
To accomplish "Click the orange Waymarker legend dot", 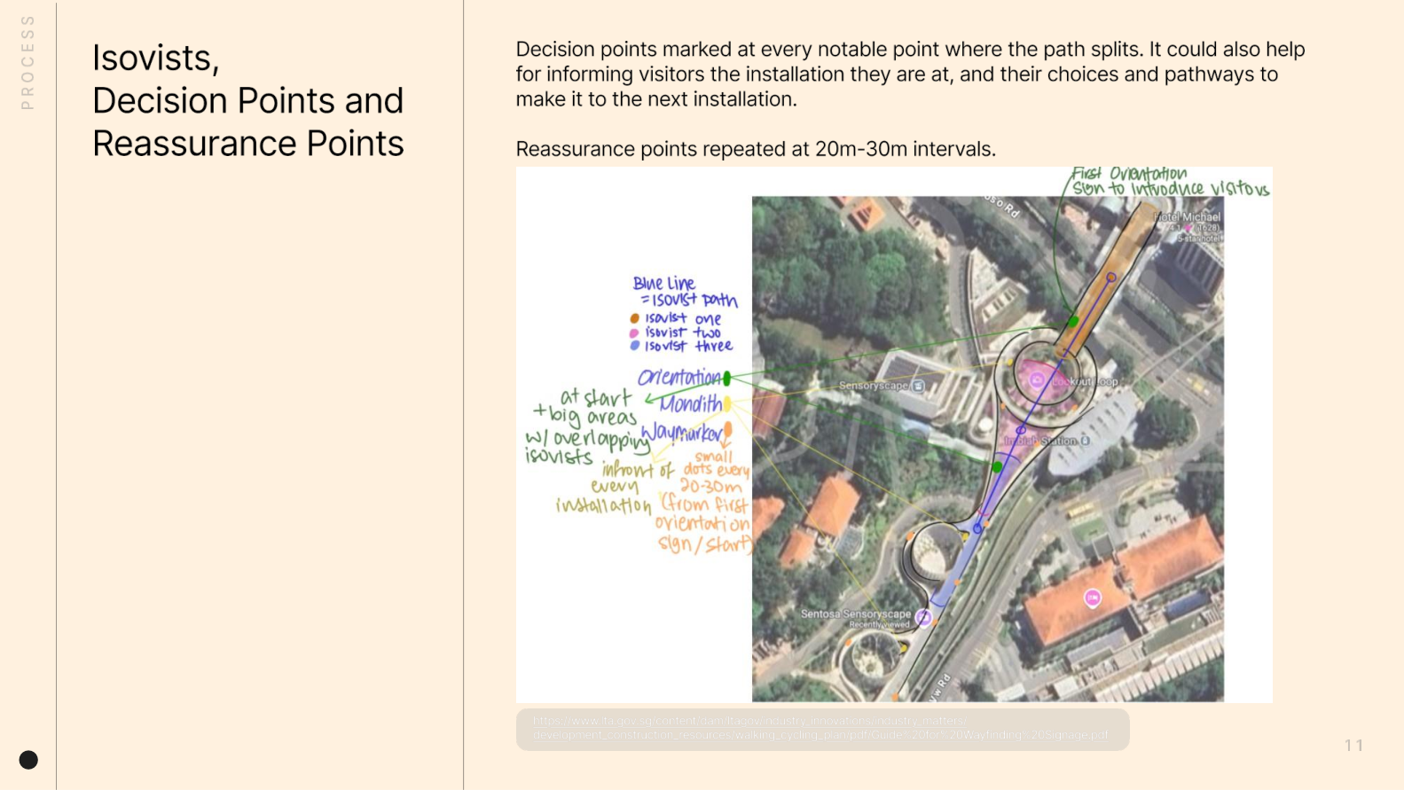I will pos(728,430).
